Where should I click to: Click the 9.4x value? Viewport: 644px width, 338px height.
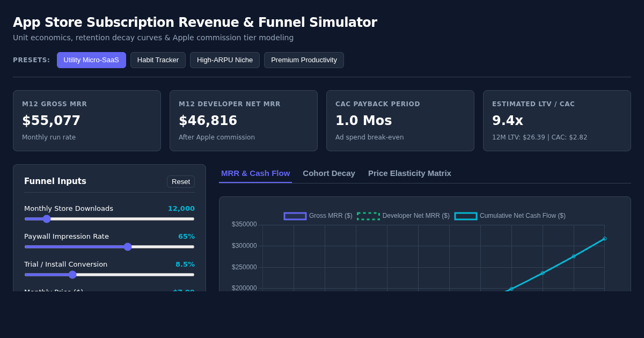pos(508,121)
